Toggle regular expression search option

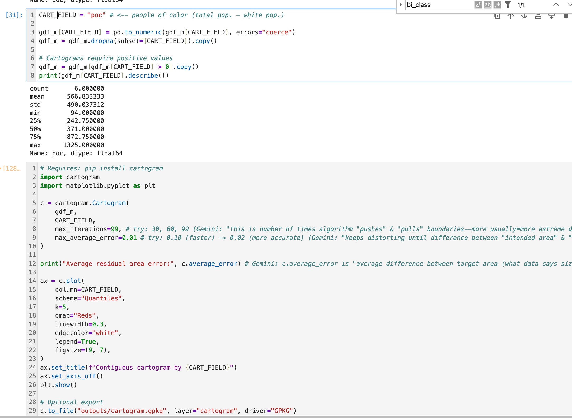pyautogui.click(x=497, y=5)
